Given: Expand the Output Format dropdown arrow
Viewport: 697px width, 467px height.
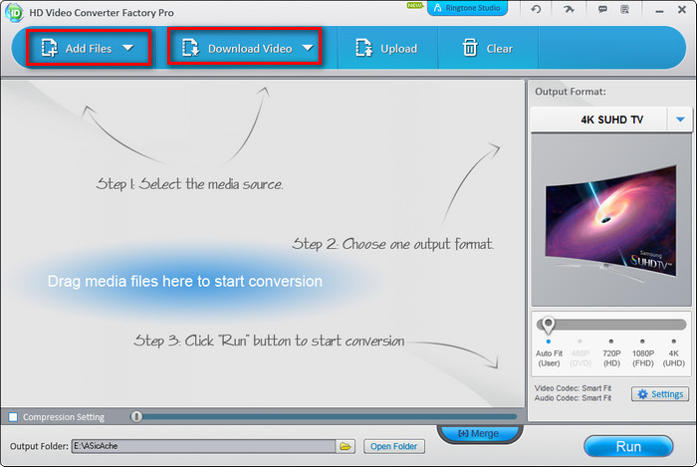Looking at the screenshot, I should point(680,119).
